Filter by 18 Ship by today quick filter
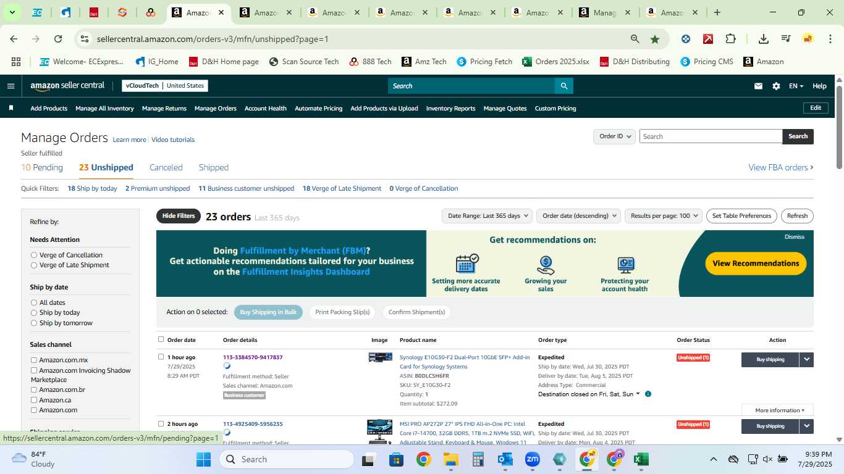Viewport: 844px width, 474px height. [92, 188]
